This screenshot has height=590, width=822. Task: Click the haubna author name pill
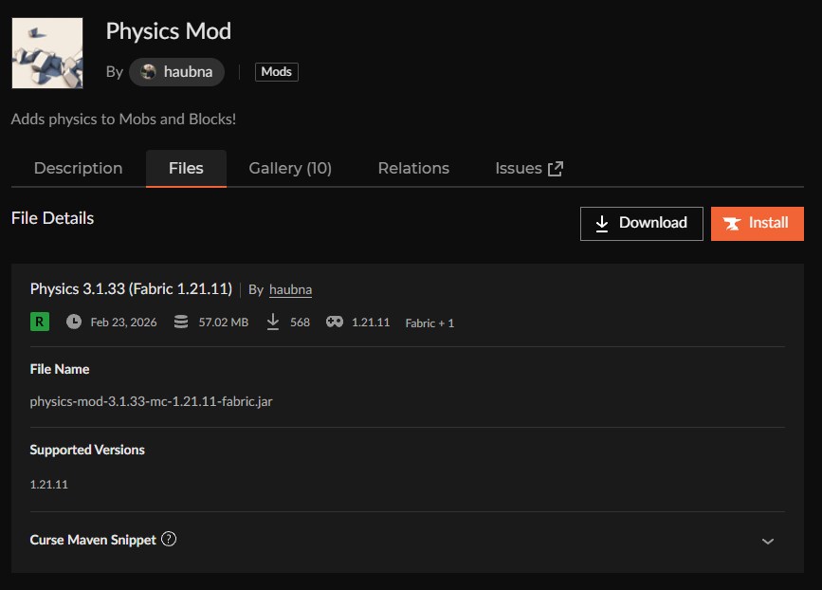coord(186,72)
